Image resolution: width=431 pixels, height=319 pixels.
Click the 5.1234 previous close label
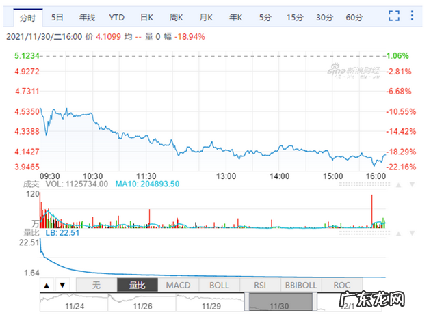click(x=27, y=56)
